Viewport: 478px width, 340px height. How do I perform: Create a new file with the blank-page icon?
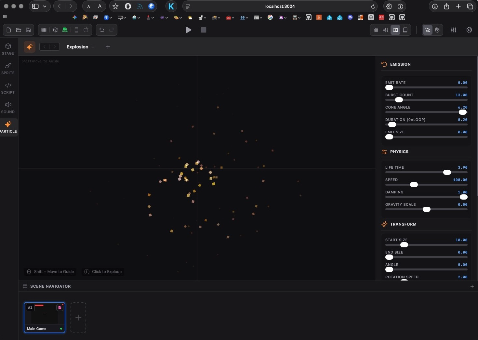pyautogui.click(x=9, y=30)
